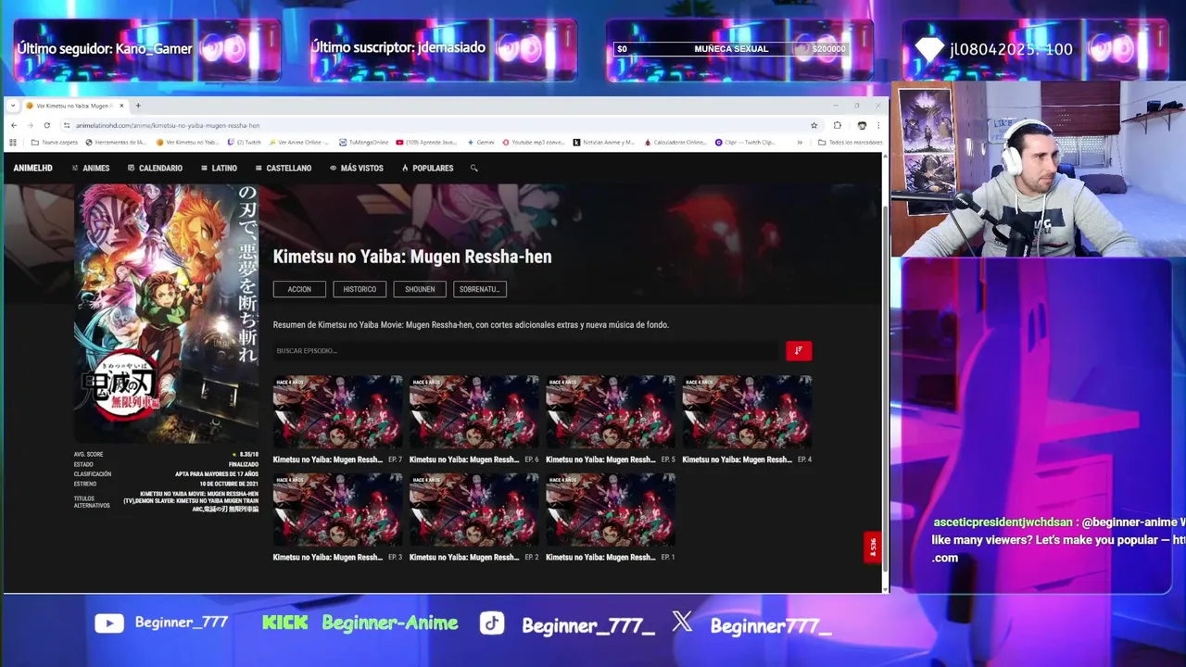The image size is (1186, 667).
Task: Open the Episode 4 thumbnail
Action: (x=747, y=412)
